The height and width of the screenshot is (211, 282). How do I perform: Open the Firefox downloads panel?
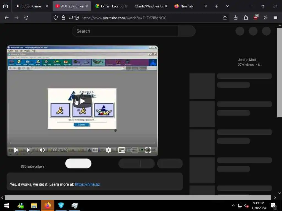(x=236, y=18)
